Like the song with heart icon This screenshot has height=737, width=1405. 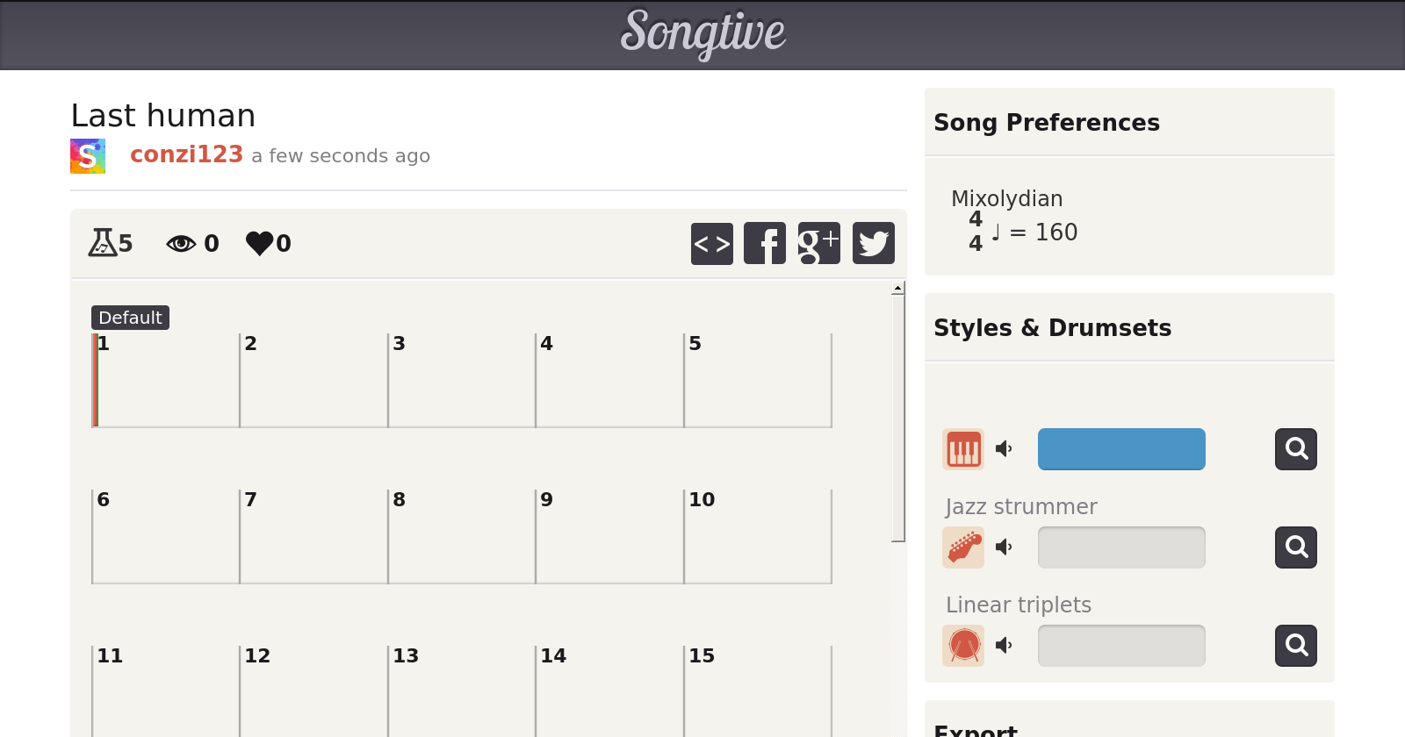pyautogui.click(x=260, y=243)
